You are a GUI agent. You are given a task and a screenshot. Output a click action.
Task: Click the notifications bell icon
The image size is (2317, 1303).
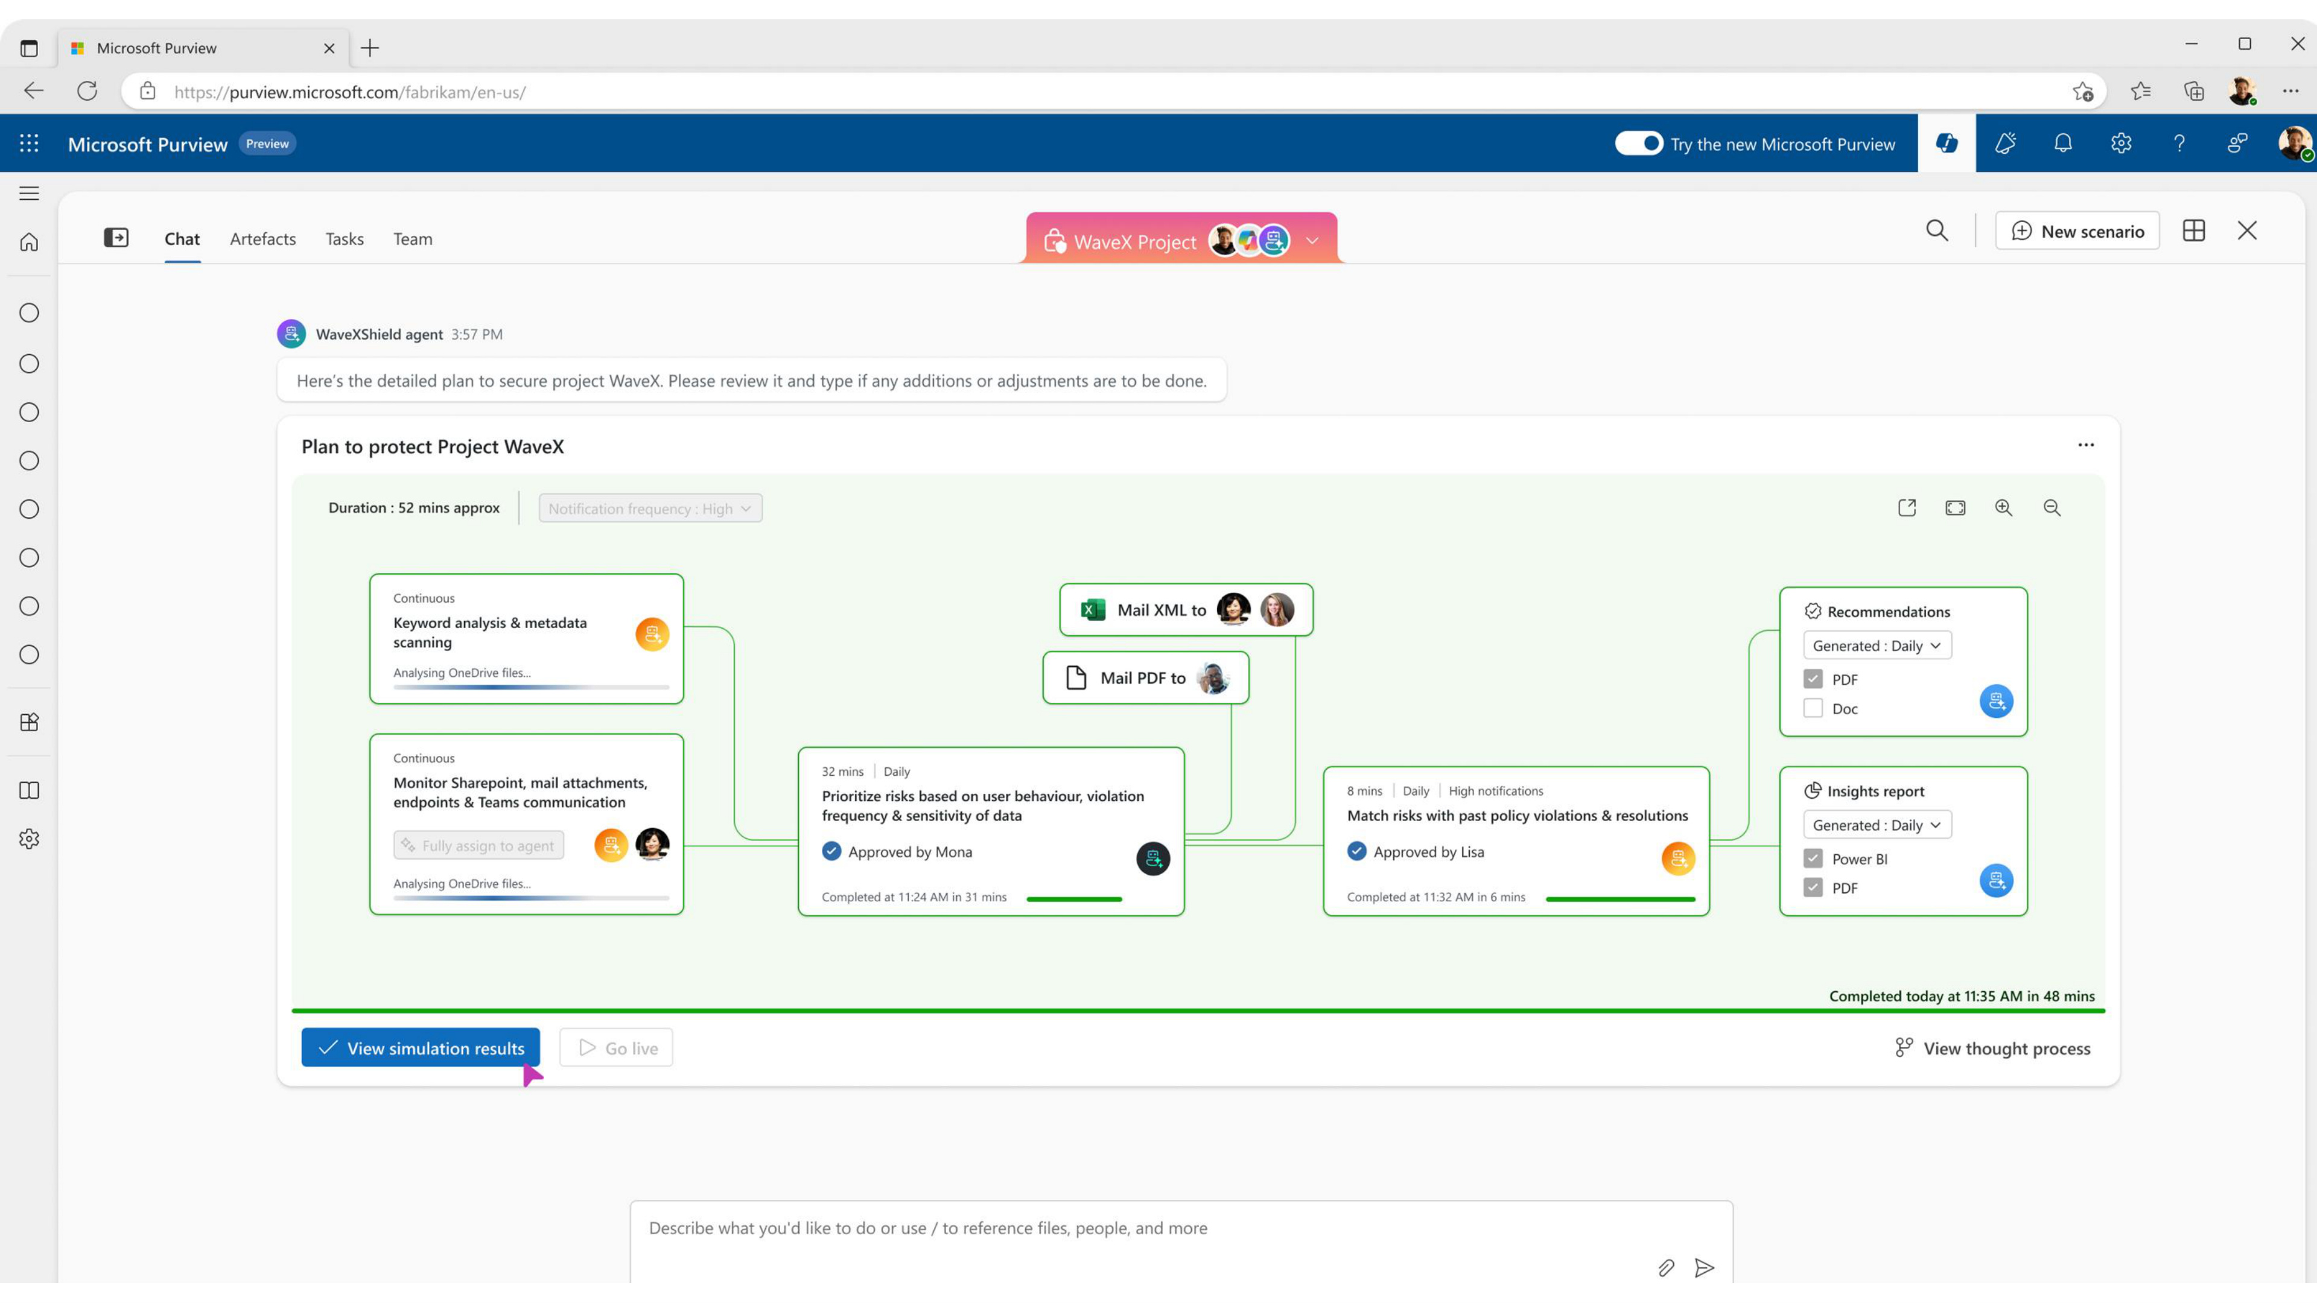(x=2064, y=143)
